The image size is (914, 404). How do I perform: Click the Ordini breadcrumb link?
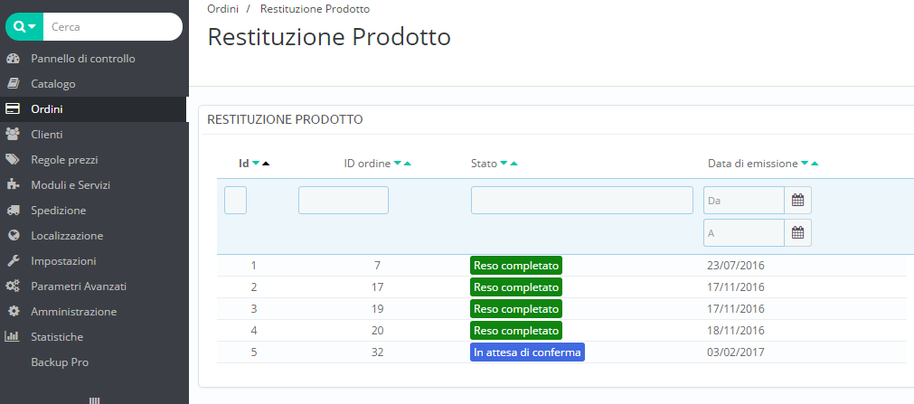222,9
